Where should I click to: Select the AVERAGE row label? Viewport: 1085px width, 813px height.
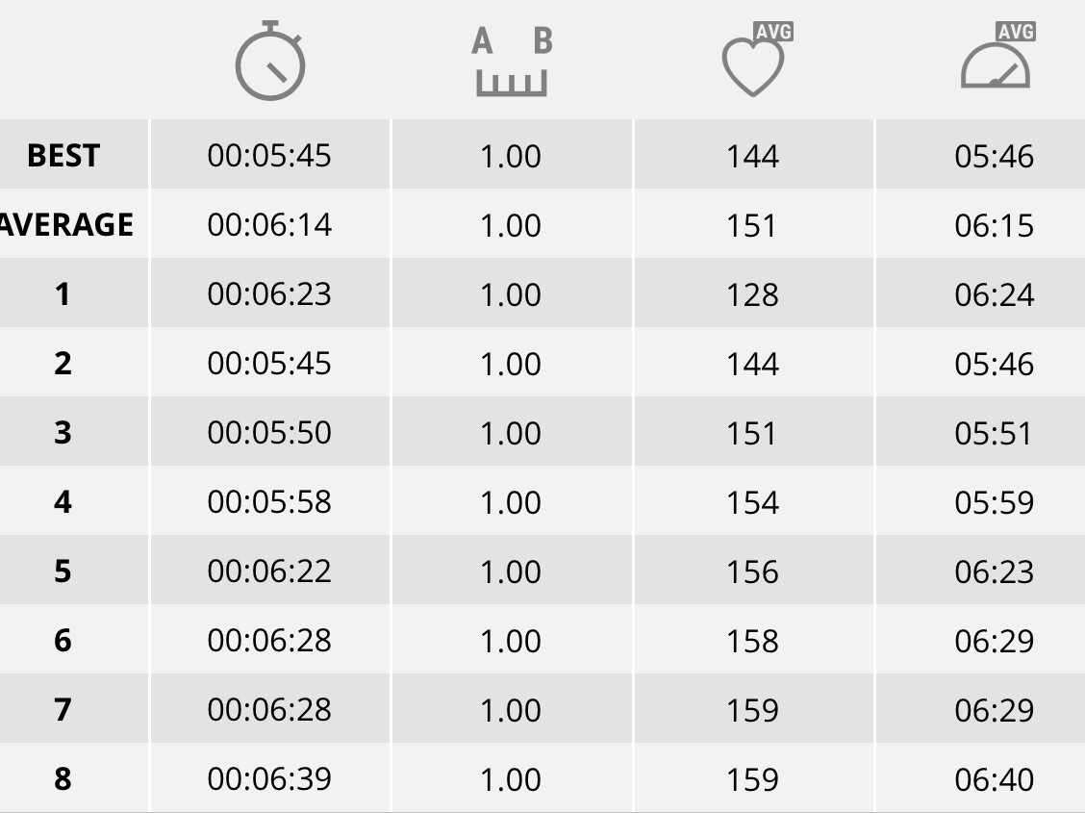(x=66, y=225)
